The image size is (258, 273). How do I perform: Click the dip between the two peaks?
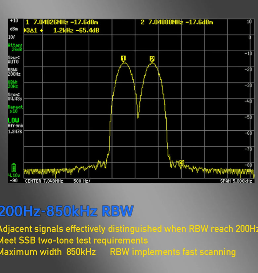point(138,116)
